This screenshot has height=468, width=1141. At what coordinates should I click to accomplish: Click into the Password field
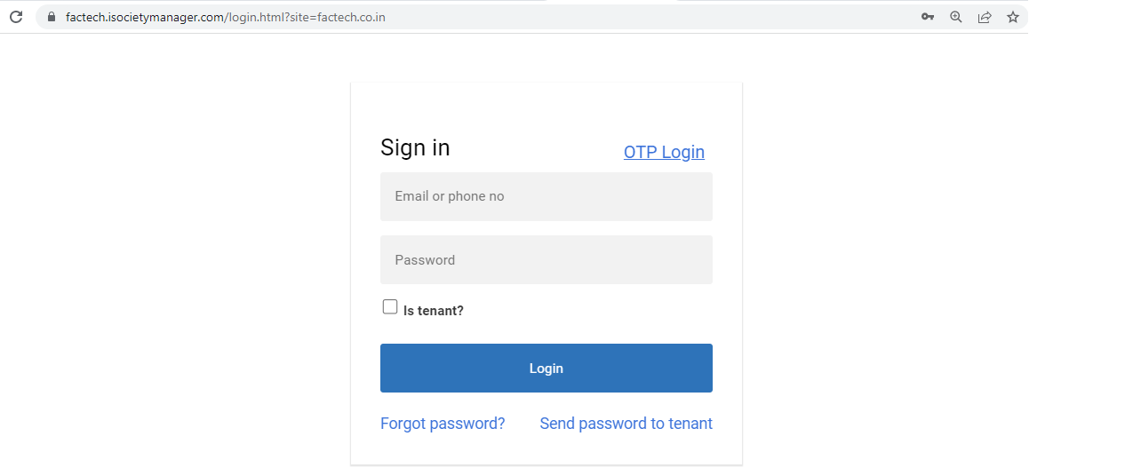546,260
